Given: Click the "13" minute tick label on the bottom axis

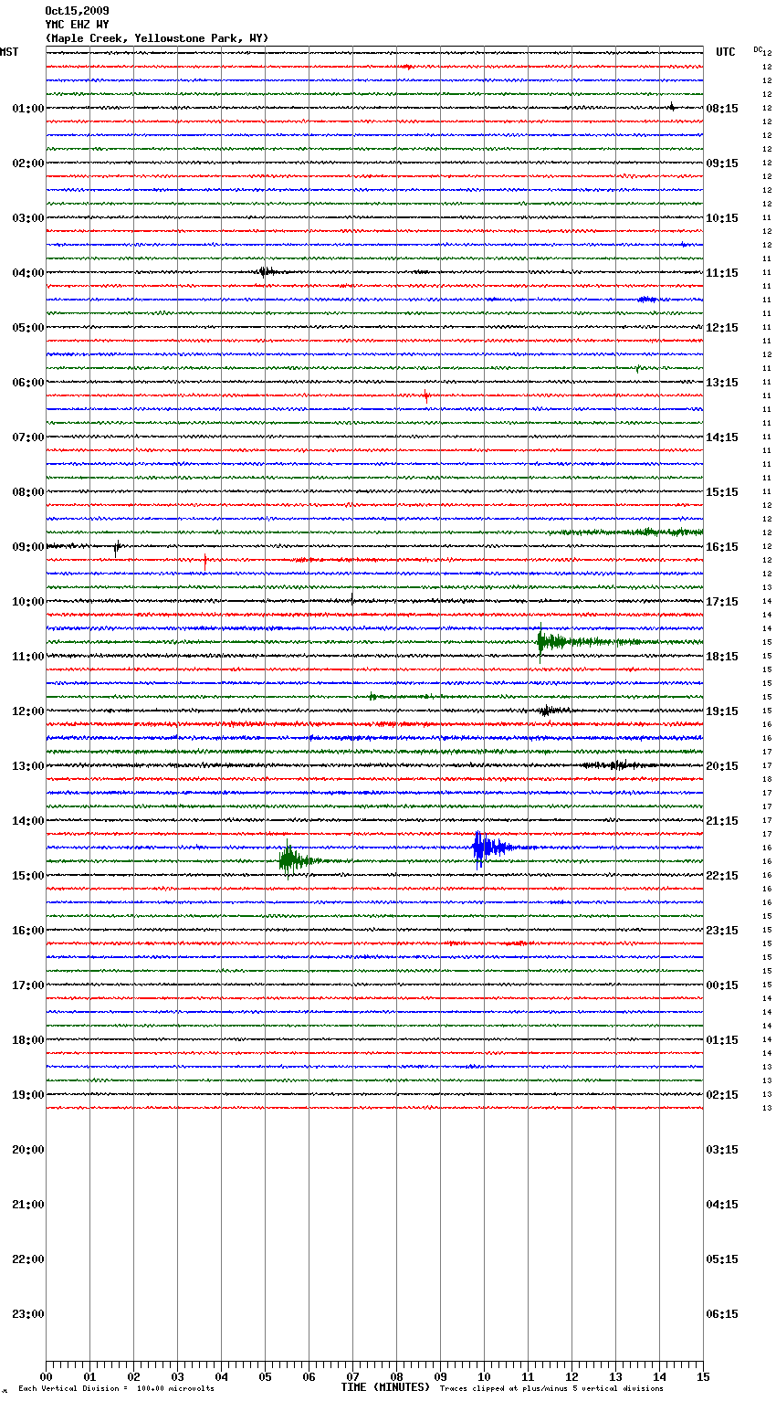Looking at the screenshot, I should tap(615, 1376).
